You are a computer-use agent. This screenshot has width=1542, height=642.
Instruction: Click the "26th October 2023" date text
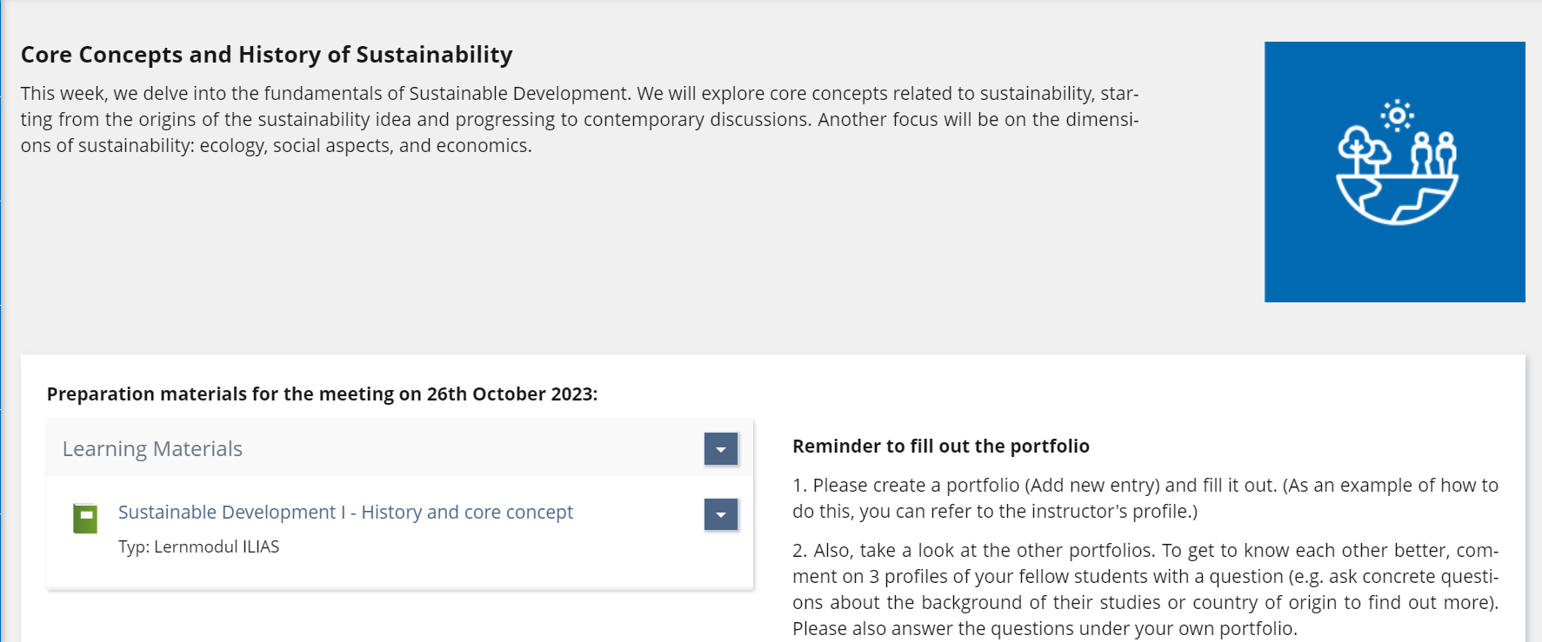[510, 394]
